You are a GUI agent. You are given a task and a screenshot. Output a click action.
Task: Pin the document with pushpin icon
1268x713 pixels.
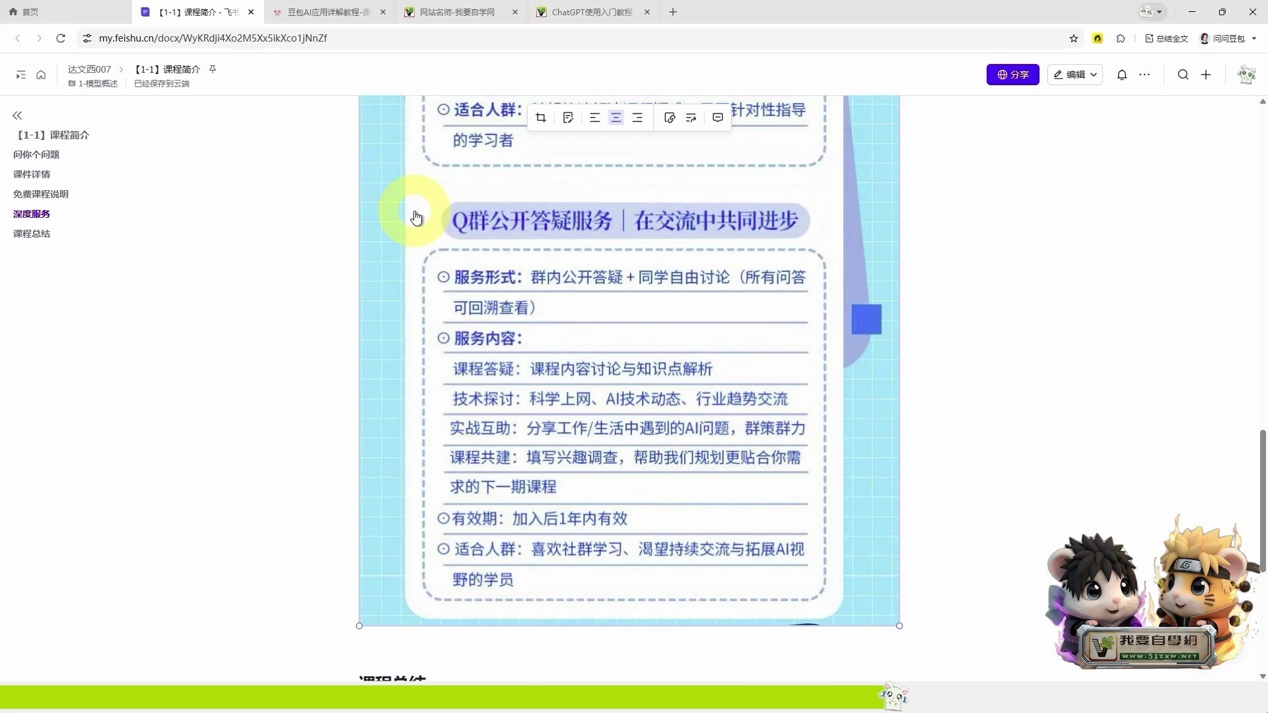tap(213, 69)
